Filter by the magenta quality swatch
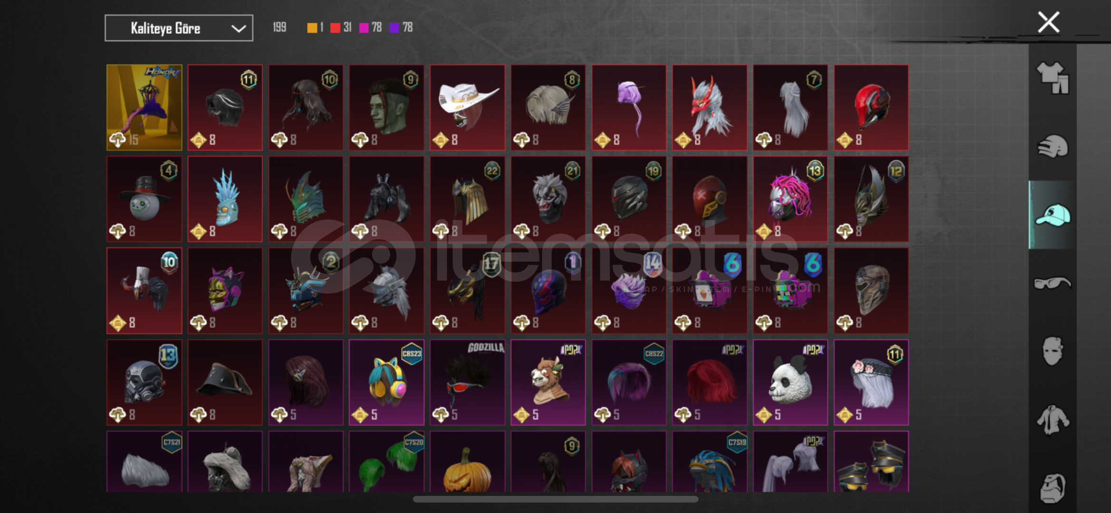Image resolution: width=1111 pixels, height=513 pixels. [364, 28]
